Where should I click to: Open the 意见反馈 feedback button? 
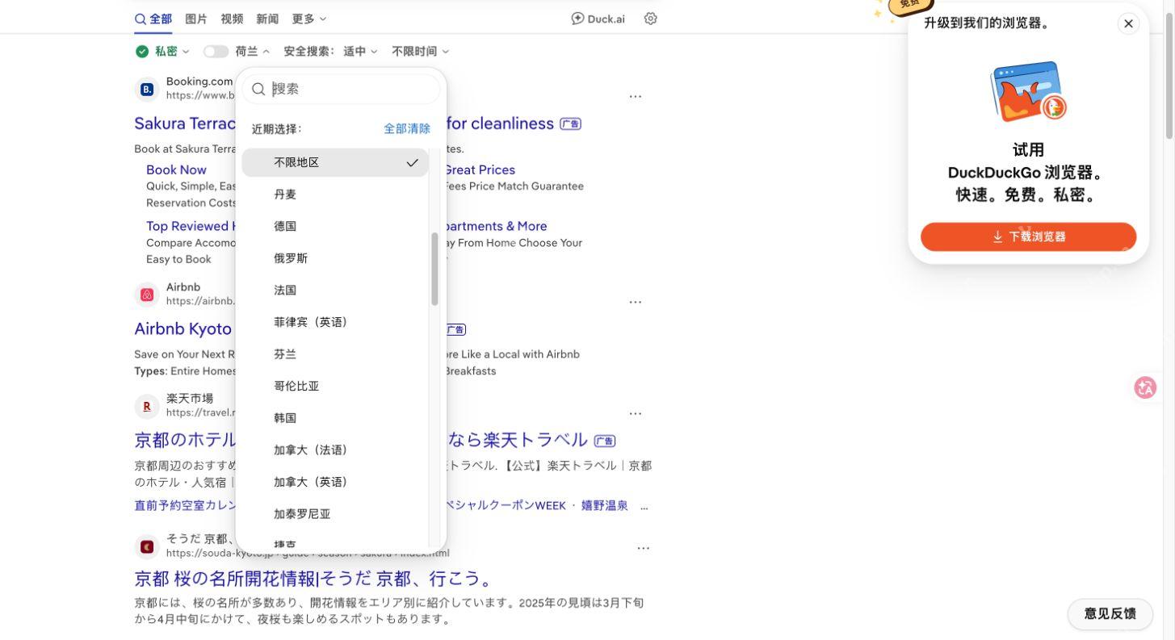coord(1110,614)
